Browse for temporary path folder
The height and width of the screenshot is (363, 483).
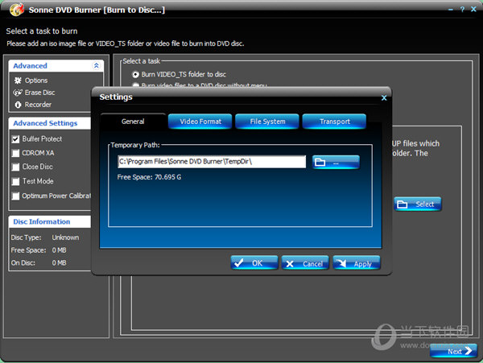336,162
